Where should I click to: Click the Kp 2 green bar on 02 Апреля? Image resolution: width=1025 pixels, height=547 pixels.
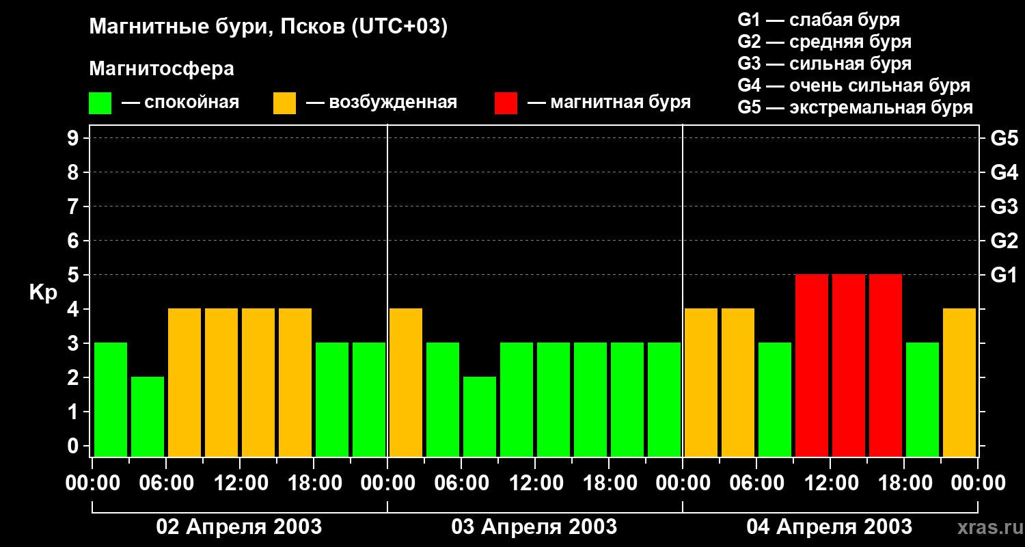click(148, 416)
